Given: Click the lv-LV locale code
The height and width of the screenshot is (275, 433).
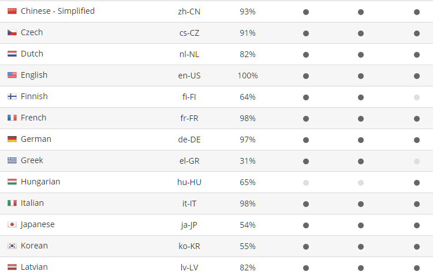Looking at the screenshot, I should (x=189, y=268).
